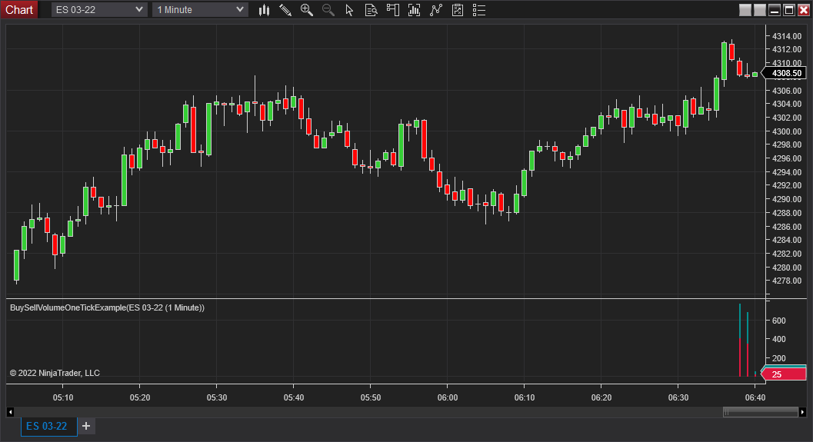The width and height of the screenshot is (813, 442).
Task: Select the ES 03-22 tab
Action: tap(48, 427)
